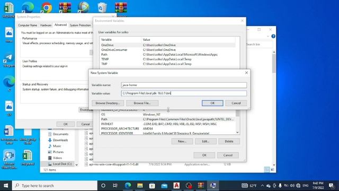Click OK in the New System Variable dialog
The height and width of the screenshot is (191, 339).
tap(212, 103)
